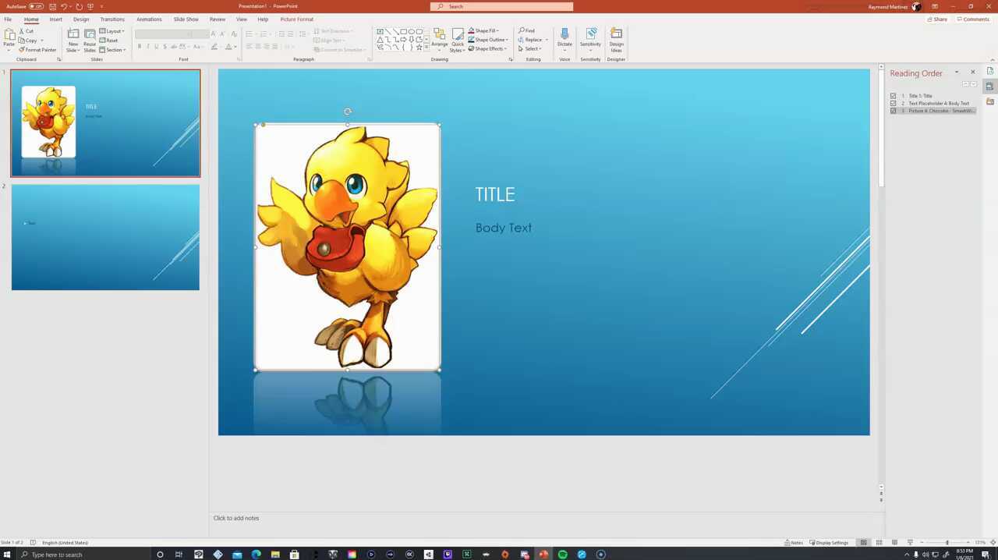Start Dictate voice input
998x560 pixels.
[564, 39]
